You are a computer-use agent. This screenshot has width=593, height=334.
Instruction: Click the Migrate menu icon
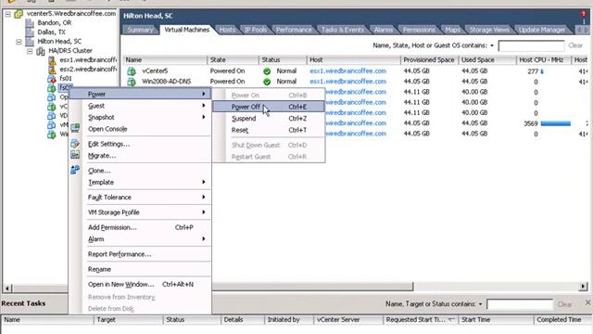pos(75,155)
